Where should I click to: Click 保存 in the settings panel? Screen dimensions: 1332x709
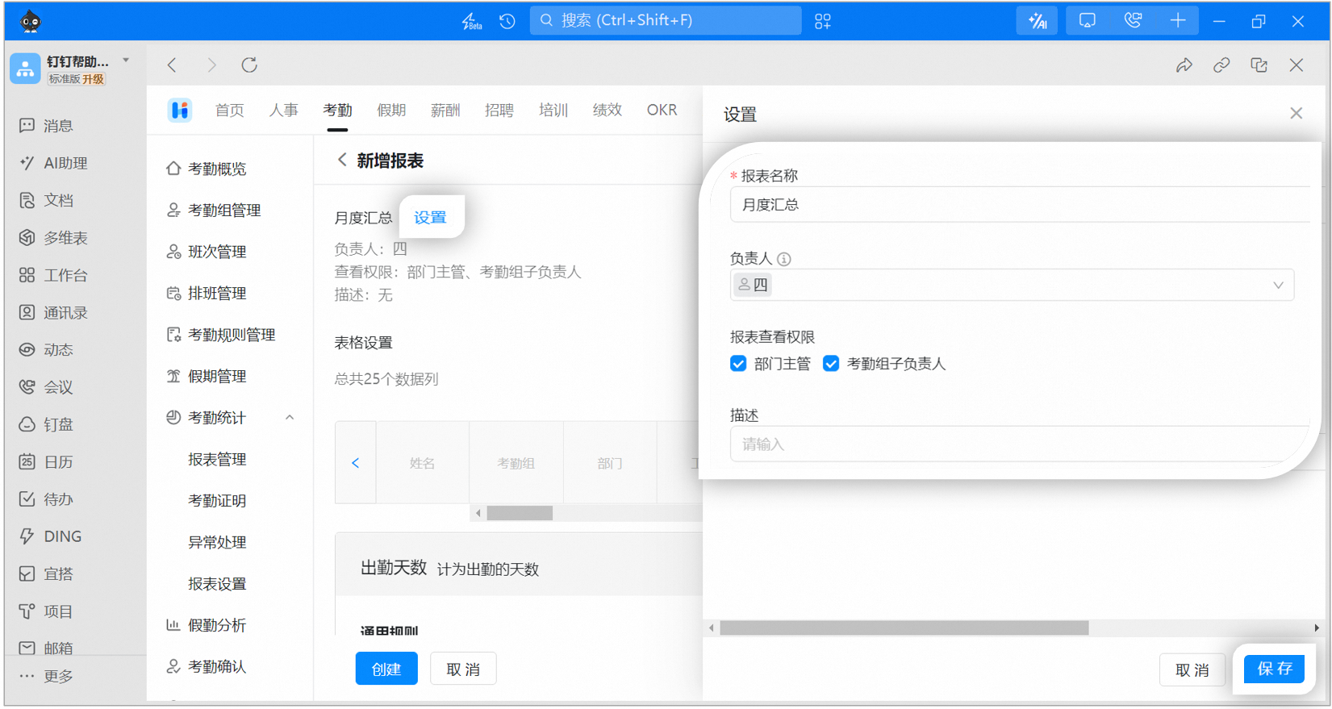tap(1274, 669)
